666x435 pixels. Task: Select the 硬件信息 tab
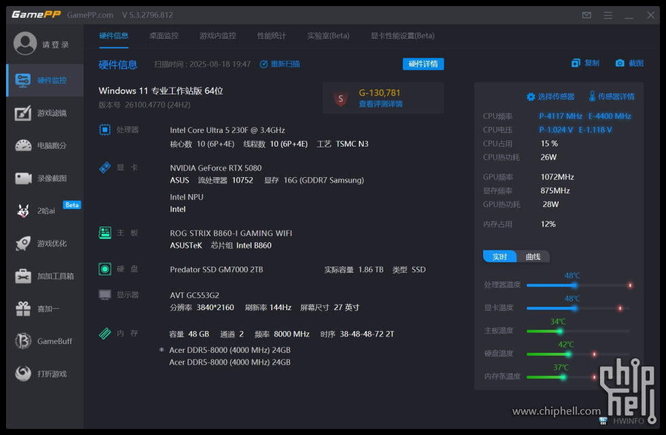(x=114, y=35)
